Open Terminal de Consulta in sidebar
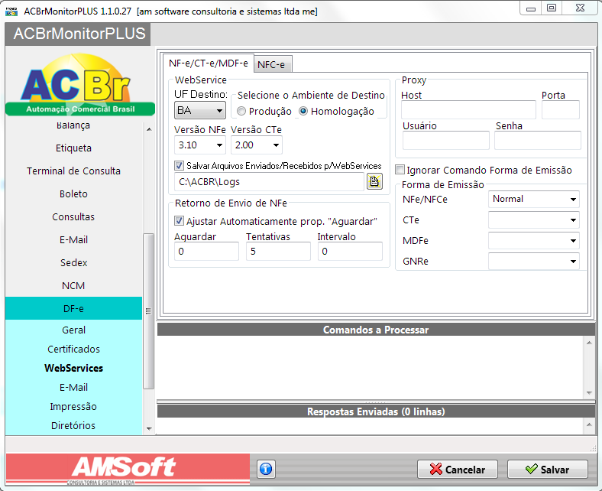This screenshot has height=491, width=602. pos(73,171)
